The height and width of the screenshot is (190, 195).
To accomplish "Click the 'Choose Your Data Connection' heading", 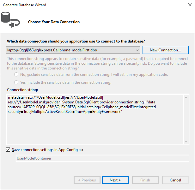I will click(x=54, y=22).
